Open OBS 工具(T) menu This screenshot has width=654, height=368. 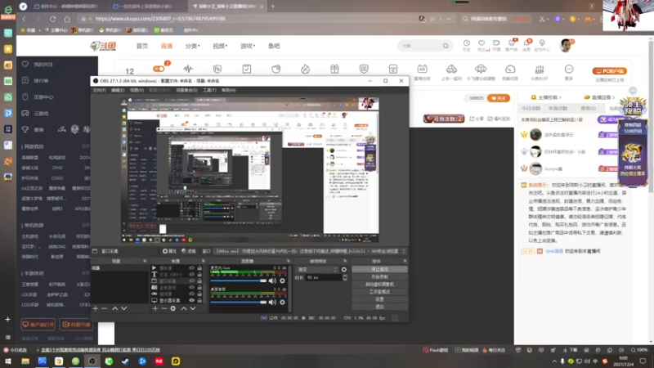(209, 90)
